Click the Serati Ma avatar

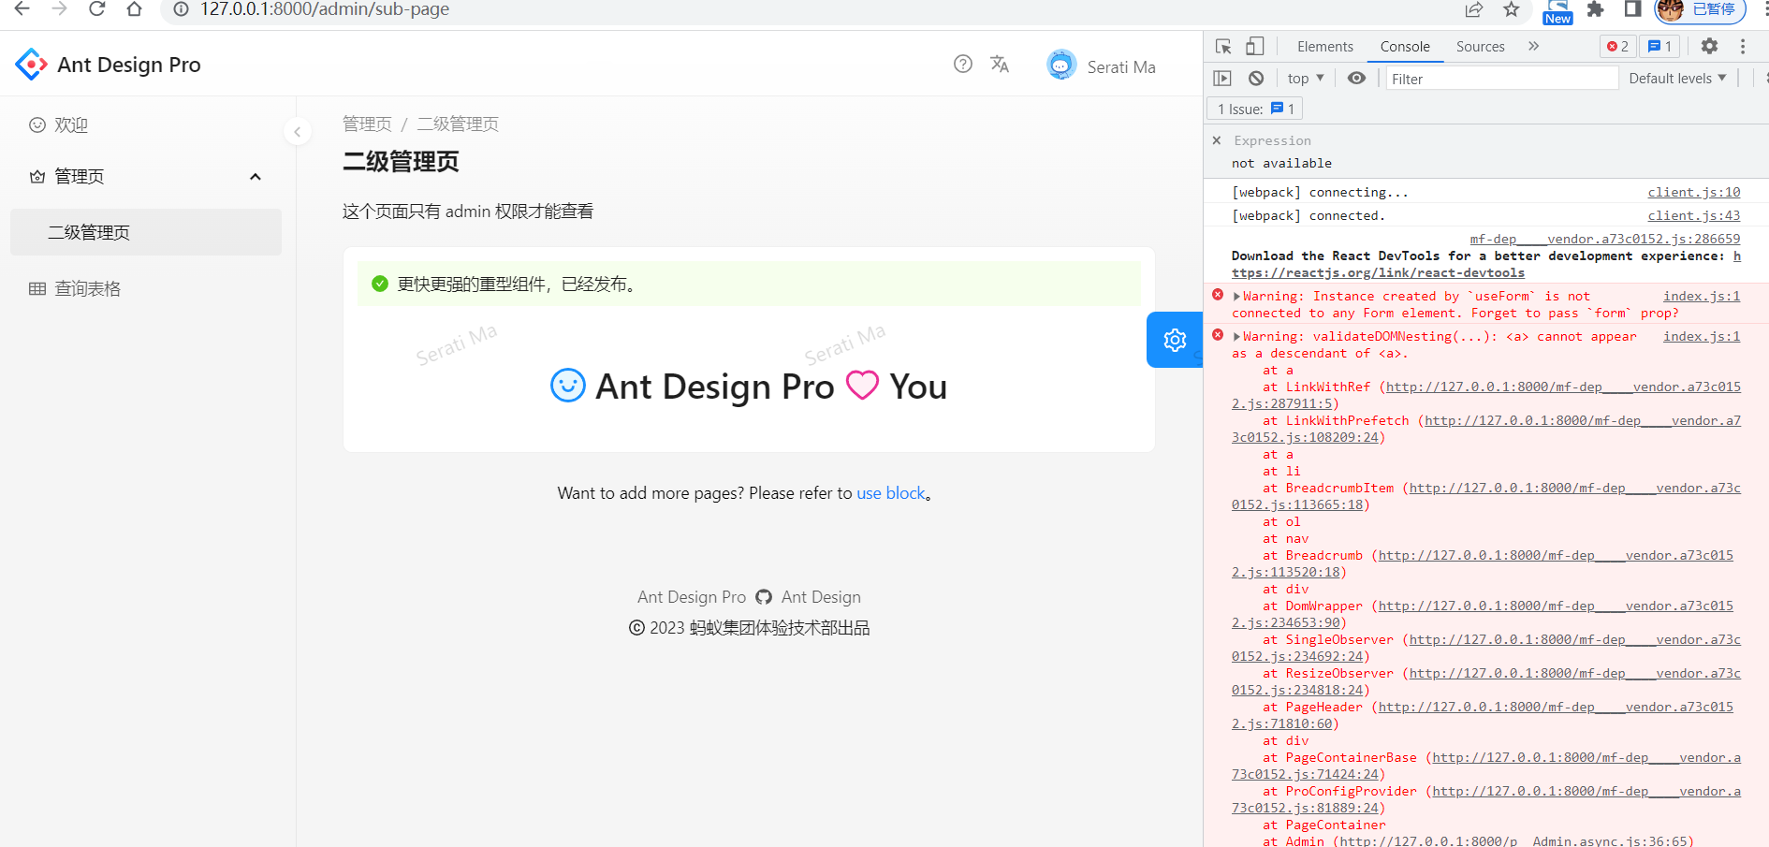pyautogui.click(x=1061, y=65)
